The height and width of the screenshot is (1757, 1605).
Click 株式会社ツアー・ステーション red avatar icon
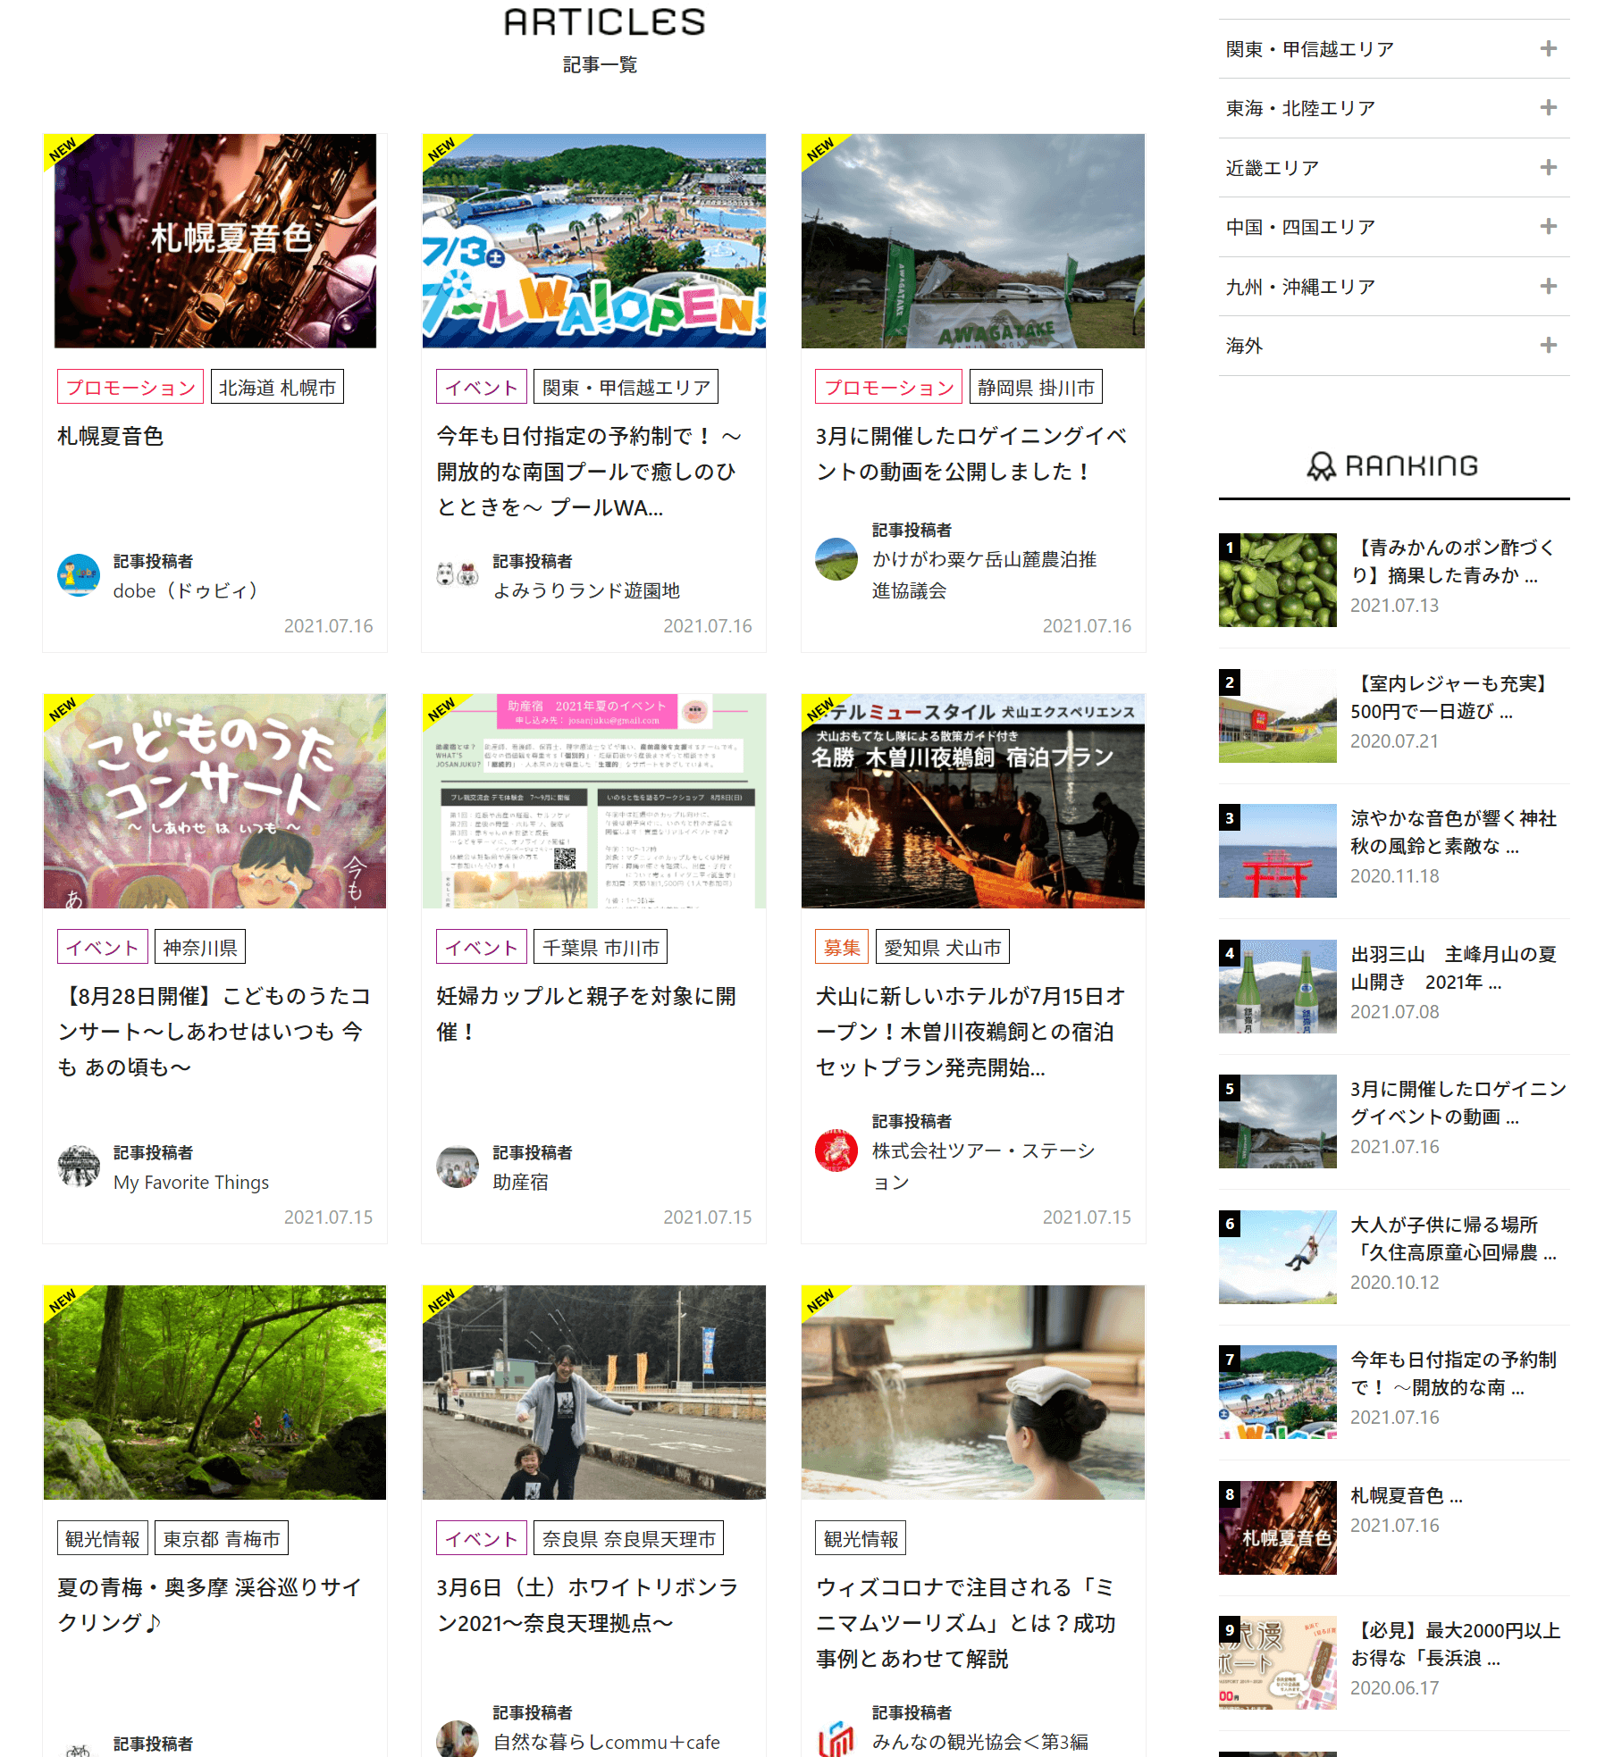836,1150
